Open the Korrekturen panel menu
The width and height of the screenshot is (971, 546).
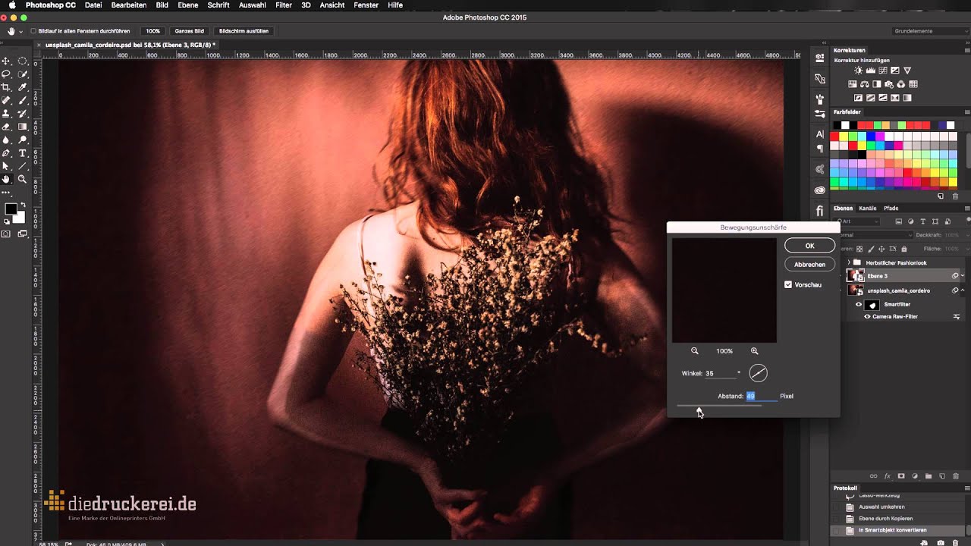click(x=966, y=50)
